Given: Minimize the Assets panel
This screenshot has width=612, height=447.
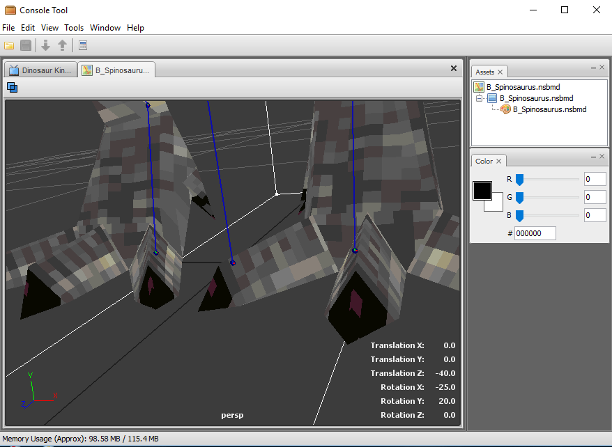Looking at the screenshot, I should point(593,68).
